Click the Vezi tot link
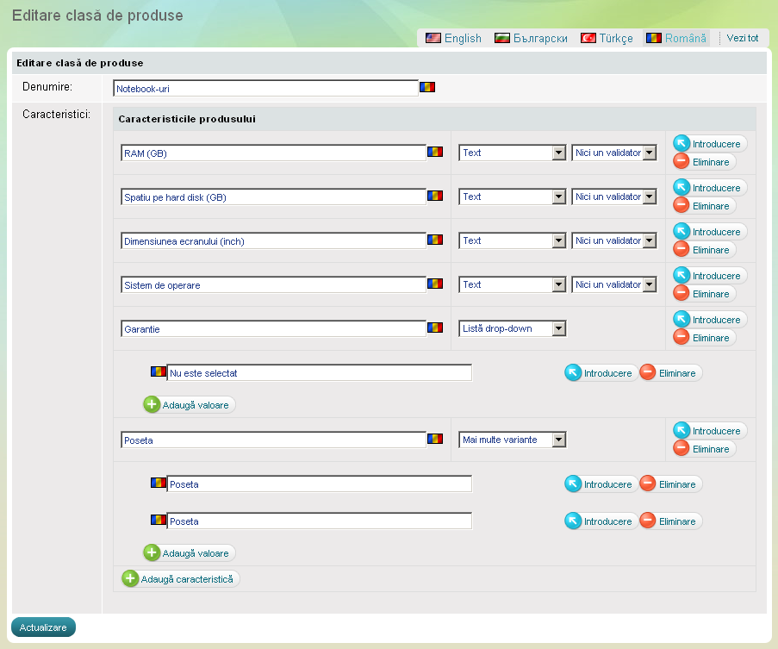Image resolution: width=778 pixels, height=649 pixels. (742, 38)
